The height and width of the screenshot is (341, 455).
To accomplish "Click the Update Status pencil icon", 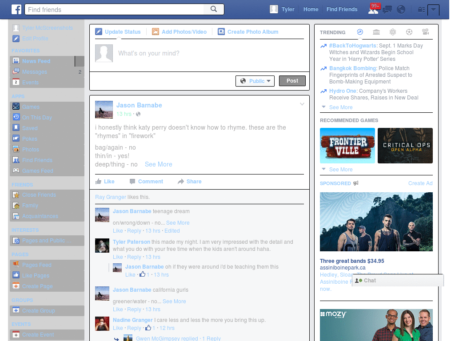I will pos(99,32).
